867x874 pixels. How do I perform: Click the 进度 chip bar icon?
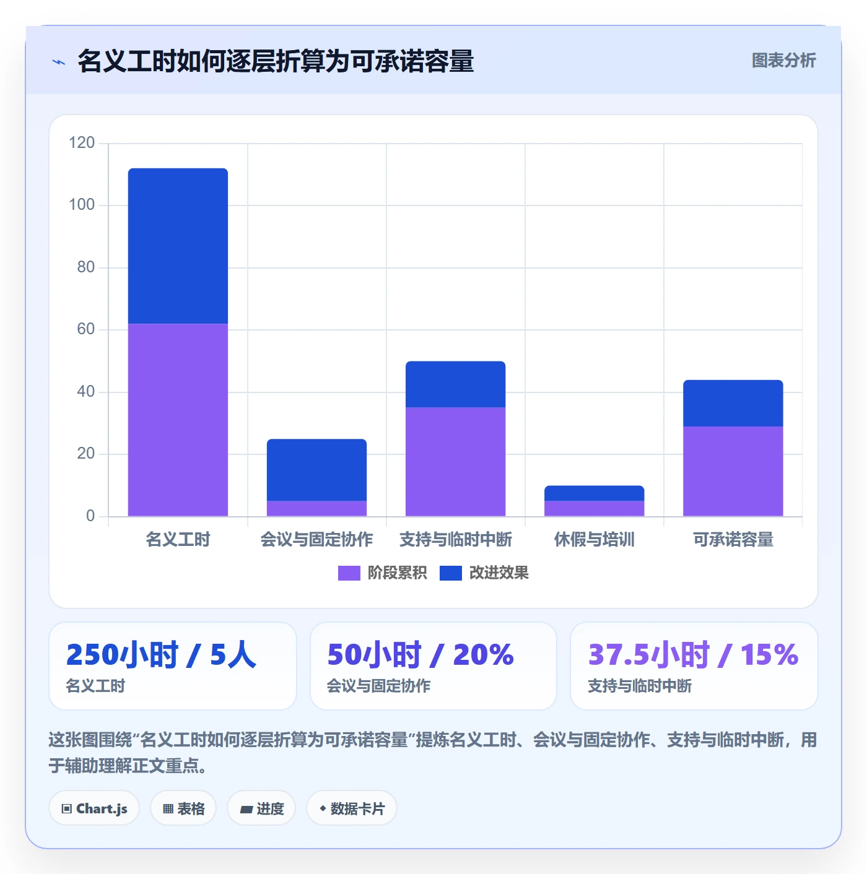(x=246, y=809)
